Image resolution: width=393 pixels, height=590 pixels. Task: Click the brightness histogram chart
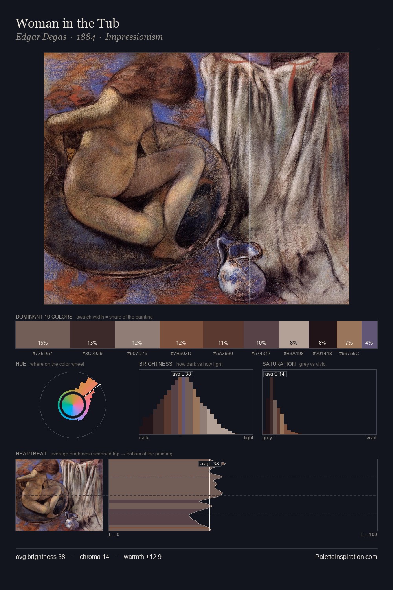(196, 402)
